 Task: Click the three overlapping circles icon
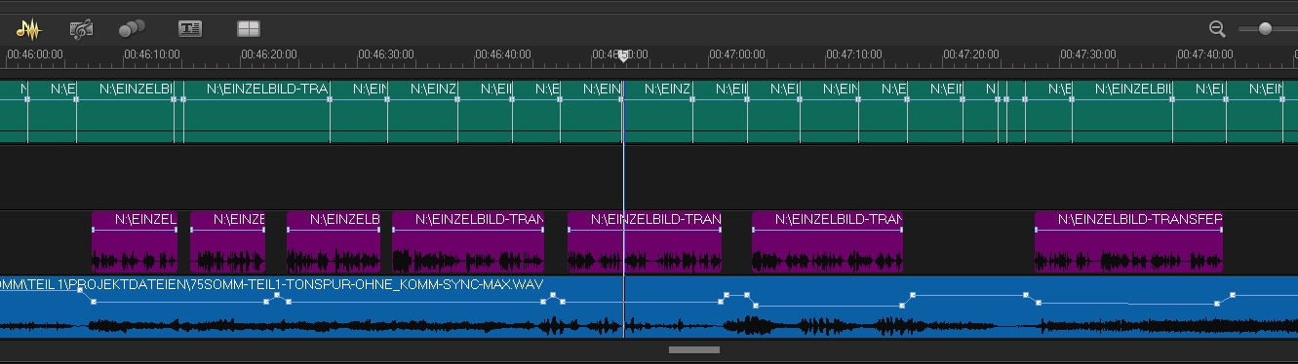[x=132, y=29]
